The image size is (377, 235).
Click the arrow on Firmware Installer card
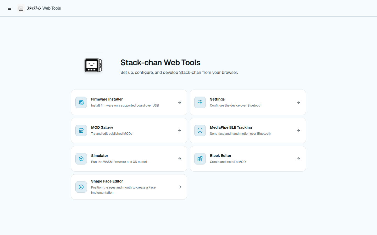pos(180,102)
